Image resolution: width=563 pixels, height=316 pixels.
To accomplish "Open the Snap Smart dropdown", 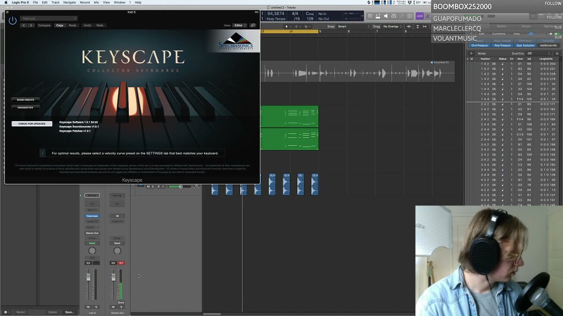I will coord(354,26).
